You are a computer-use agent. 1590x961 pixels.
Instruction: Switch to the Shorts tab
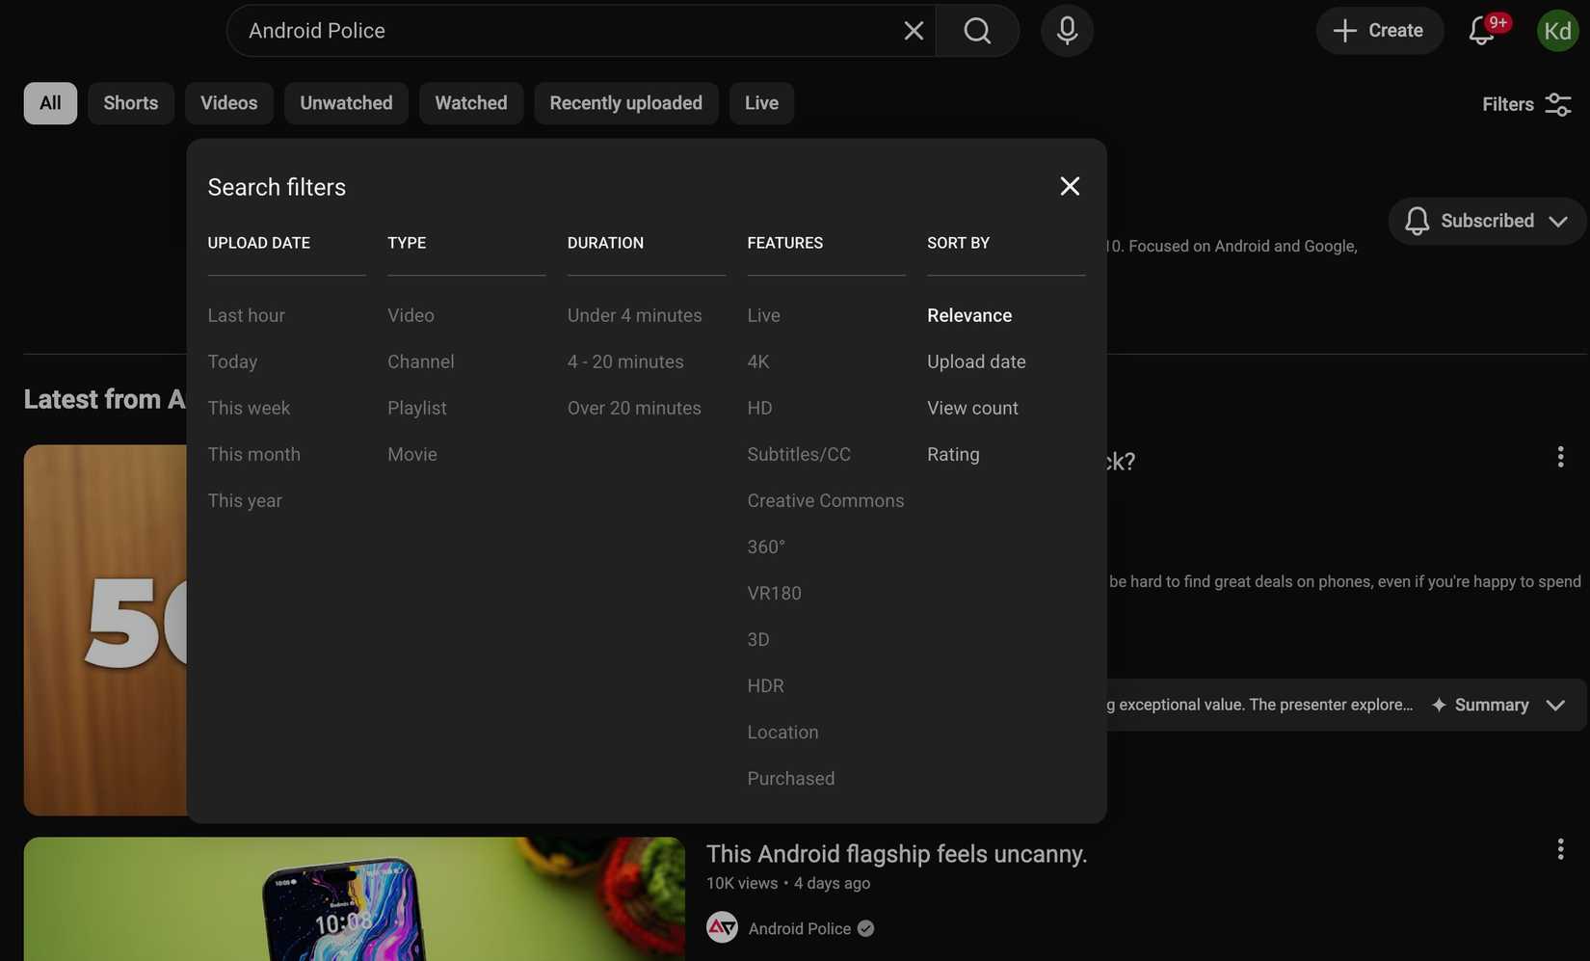[x=130, y=103]
